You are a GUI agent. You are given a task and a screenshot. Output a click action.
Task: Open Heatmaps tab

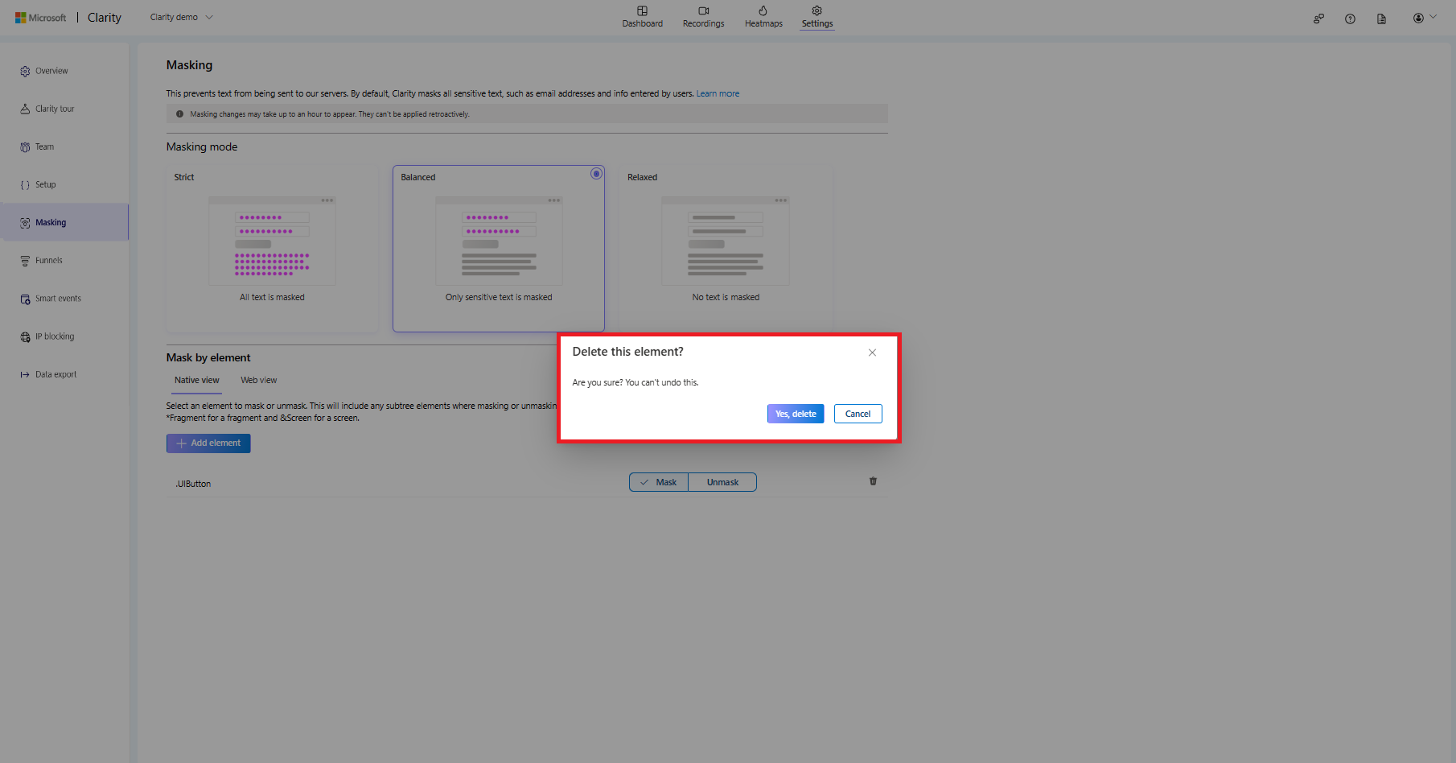(x=763, y=17)
